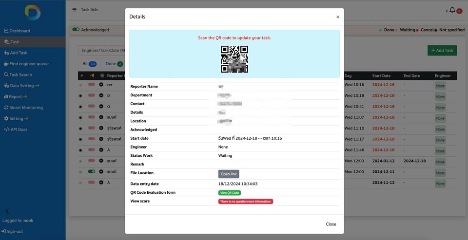Viewport: 468px width, 240px height.
Task: Open Smart Monitoring from sidebar
Action: [x=23, y=107]
